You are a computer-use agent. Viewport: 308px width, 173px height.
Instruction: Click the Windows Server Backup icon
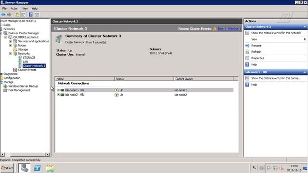coord(5,86)
